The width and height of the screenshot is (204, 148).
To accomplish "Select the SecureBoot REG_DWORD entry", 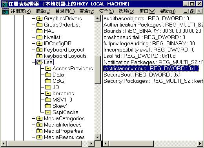I will pos(142,75).
